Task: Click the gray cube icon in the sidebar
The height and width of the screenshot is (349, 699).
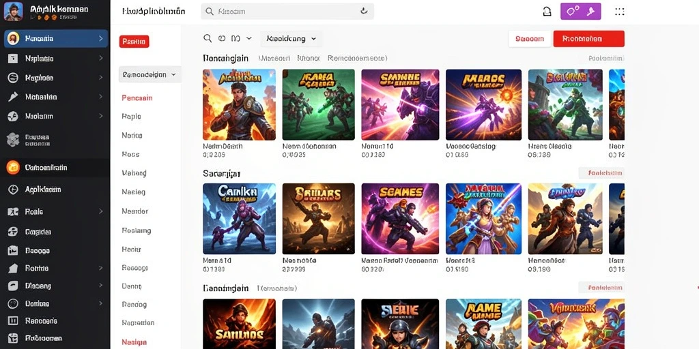Action: [13, 140]
